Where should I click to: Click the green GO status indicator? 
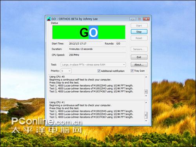coord(89,32)
